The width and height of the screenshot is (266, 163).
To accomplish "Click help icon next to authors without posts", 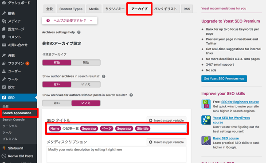I will tap(131, 95).
